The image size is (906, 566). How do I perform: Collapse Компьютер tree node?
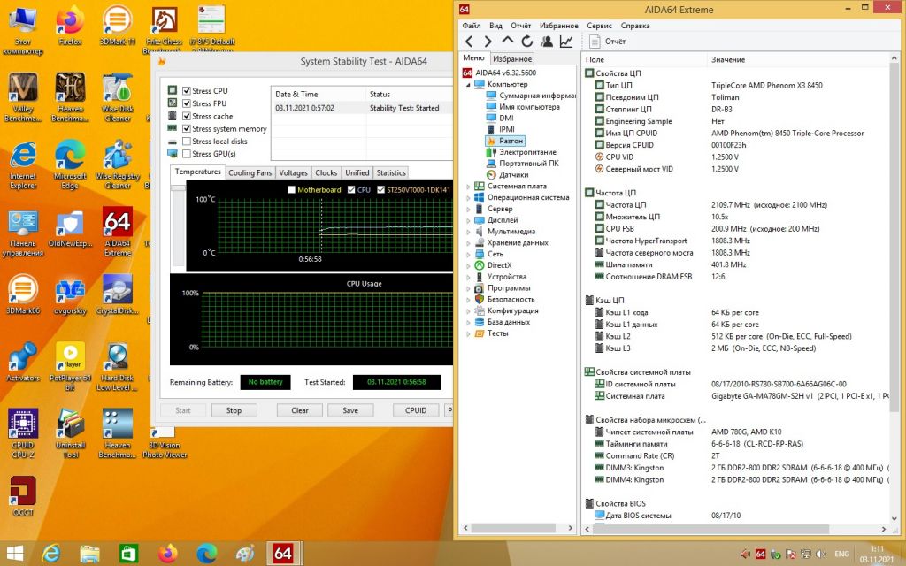(468, 84)
